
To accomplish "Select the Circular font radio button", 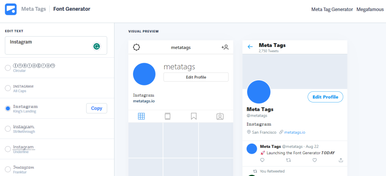I will (x=8, y=67).
